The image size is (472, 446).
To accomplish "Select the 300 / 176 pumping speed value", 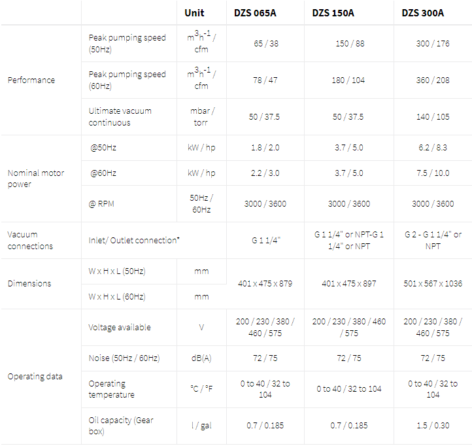I will pos(432,43).
